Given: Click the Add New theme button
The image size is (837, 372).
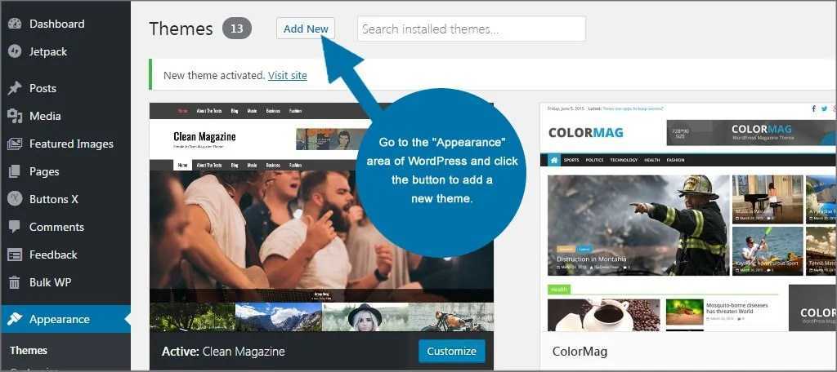Looking at the screenshot, I should pos(306,29).
